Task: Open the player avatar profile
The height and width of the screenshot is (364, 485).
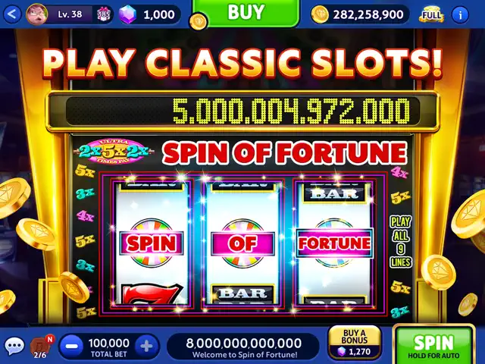Action: (x=37, y=14)
